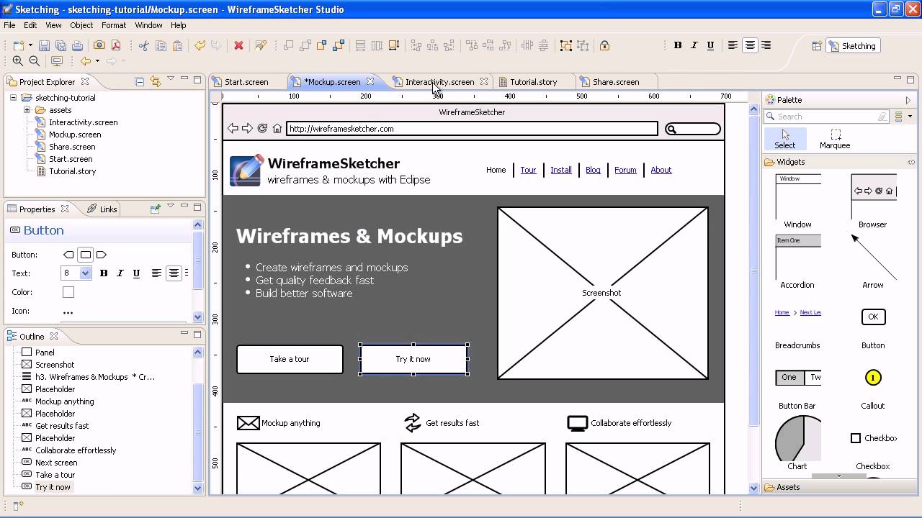Close the Interactivity.screen tab

(x=484, y=81)
